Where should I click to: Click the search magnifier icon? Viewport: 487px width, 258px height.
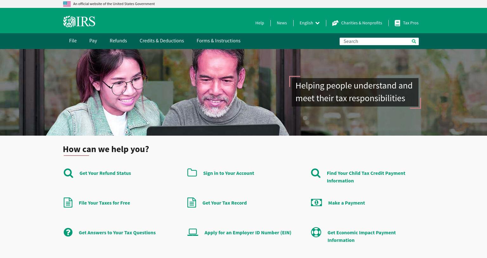pos(414,41)
